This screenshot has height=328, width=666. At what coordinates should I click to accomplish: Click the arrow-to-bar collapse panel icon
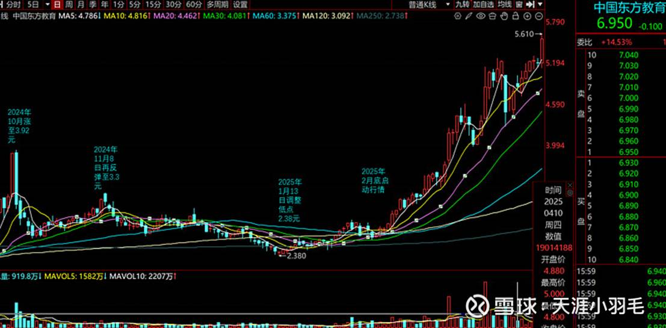tap(529, 5)
